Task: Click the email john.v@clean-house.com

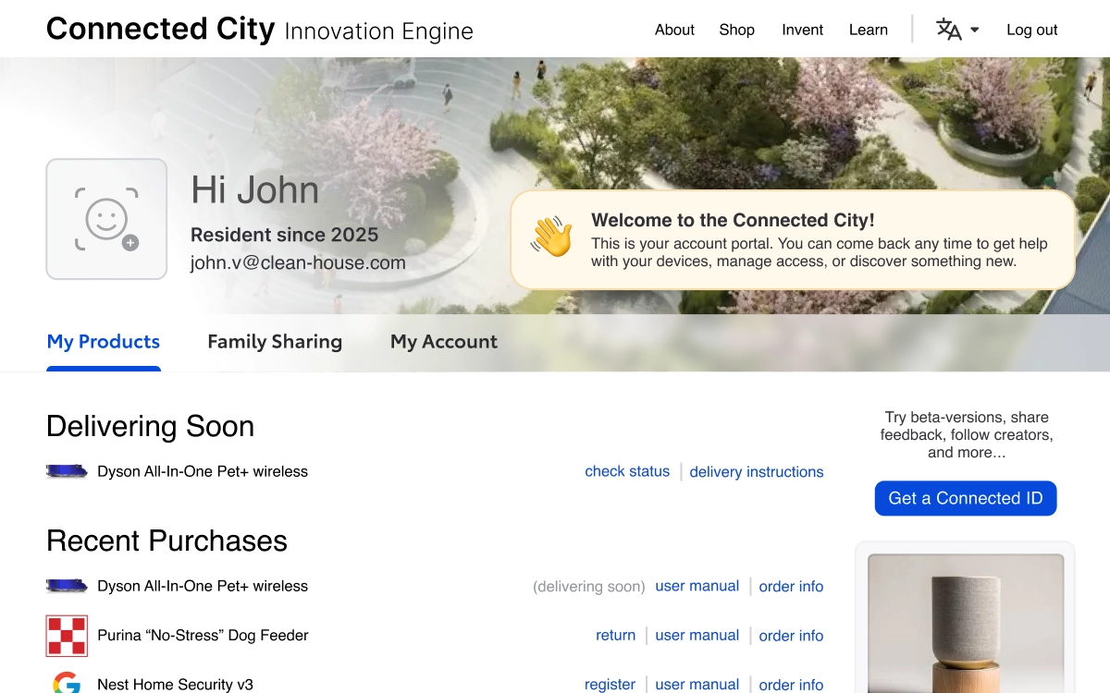Action: (298, 263)
